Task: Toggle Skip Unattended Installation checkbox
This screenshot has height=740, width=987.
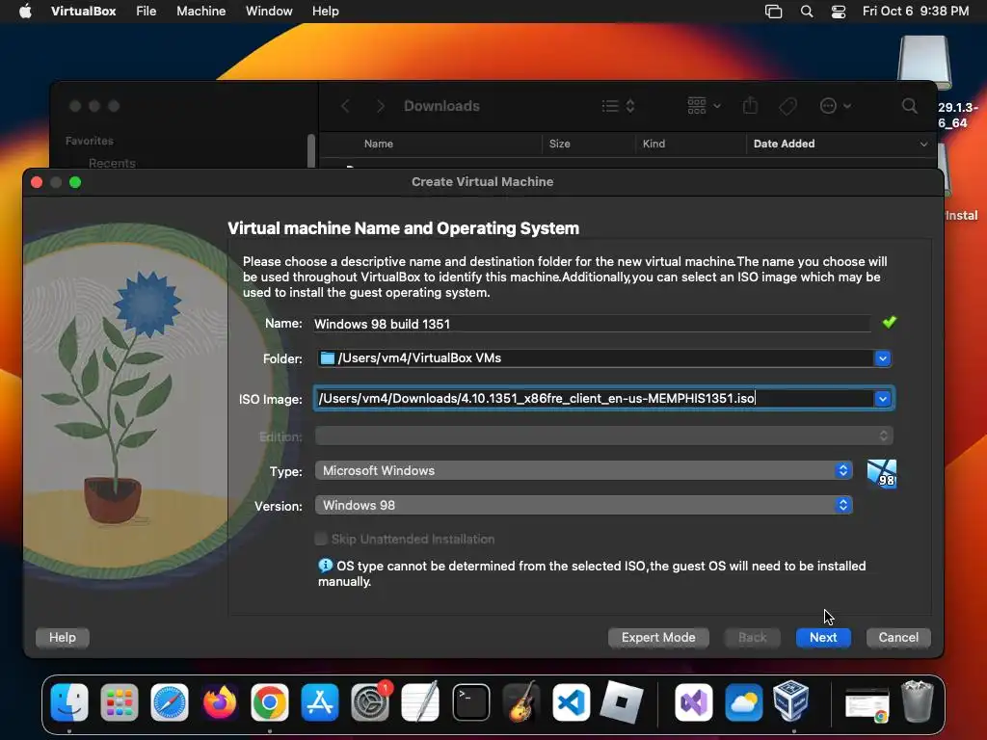Action: click(321, 539)
